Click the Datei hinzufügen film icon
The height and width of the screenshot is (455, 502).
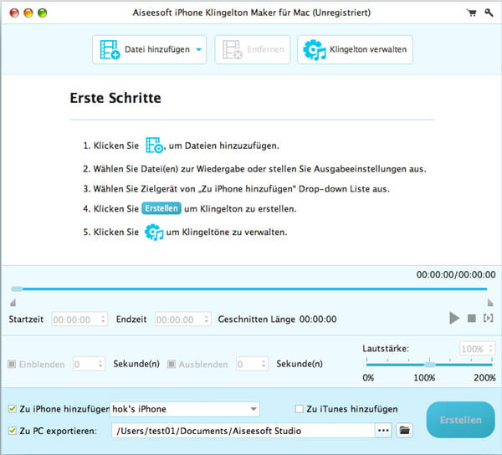coord(110,49)
